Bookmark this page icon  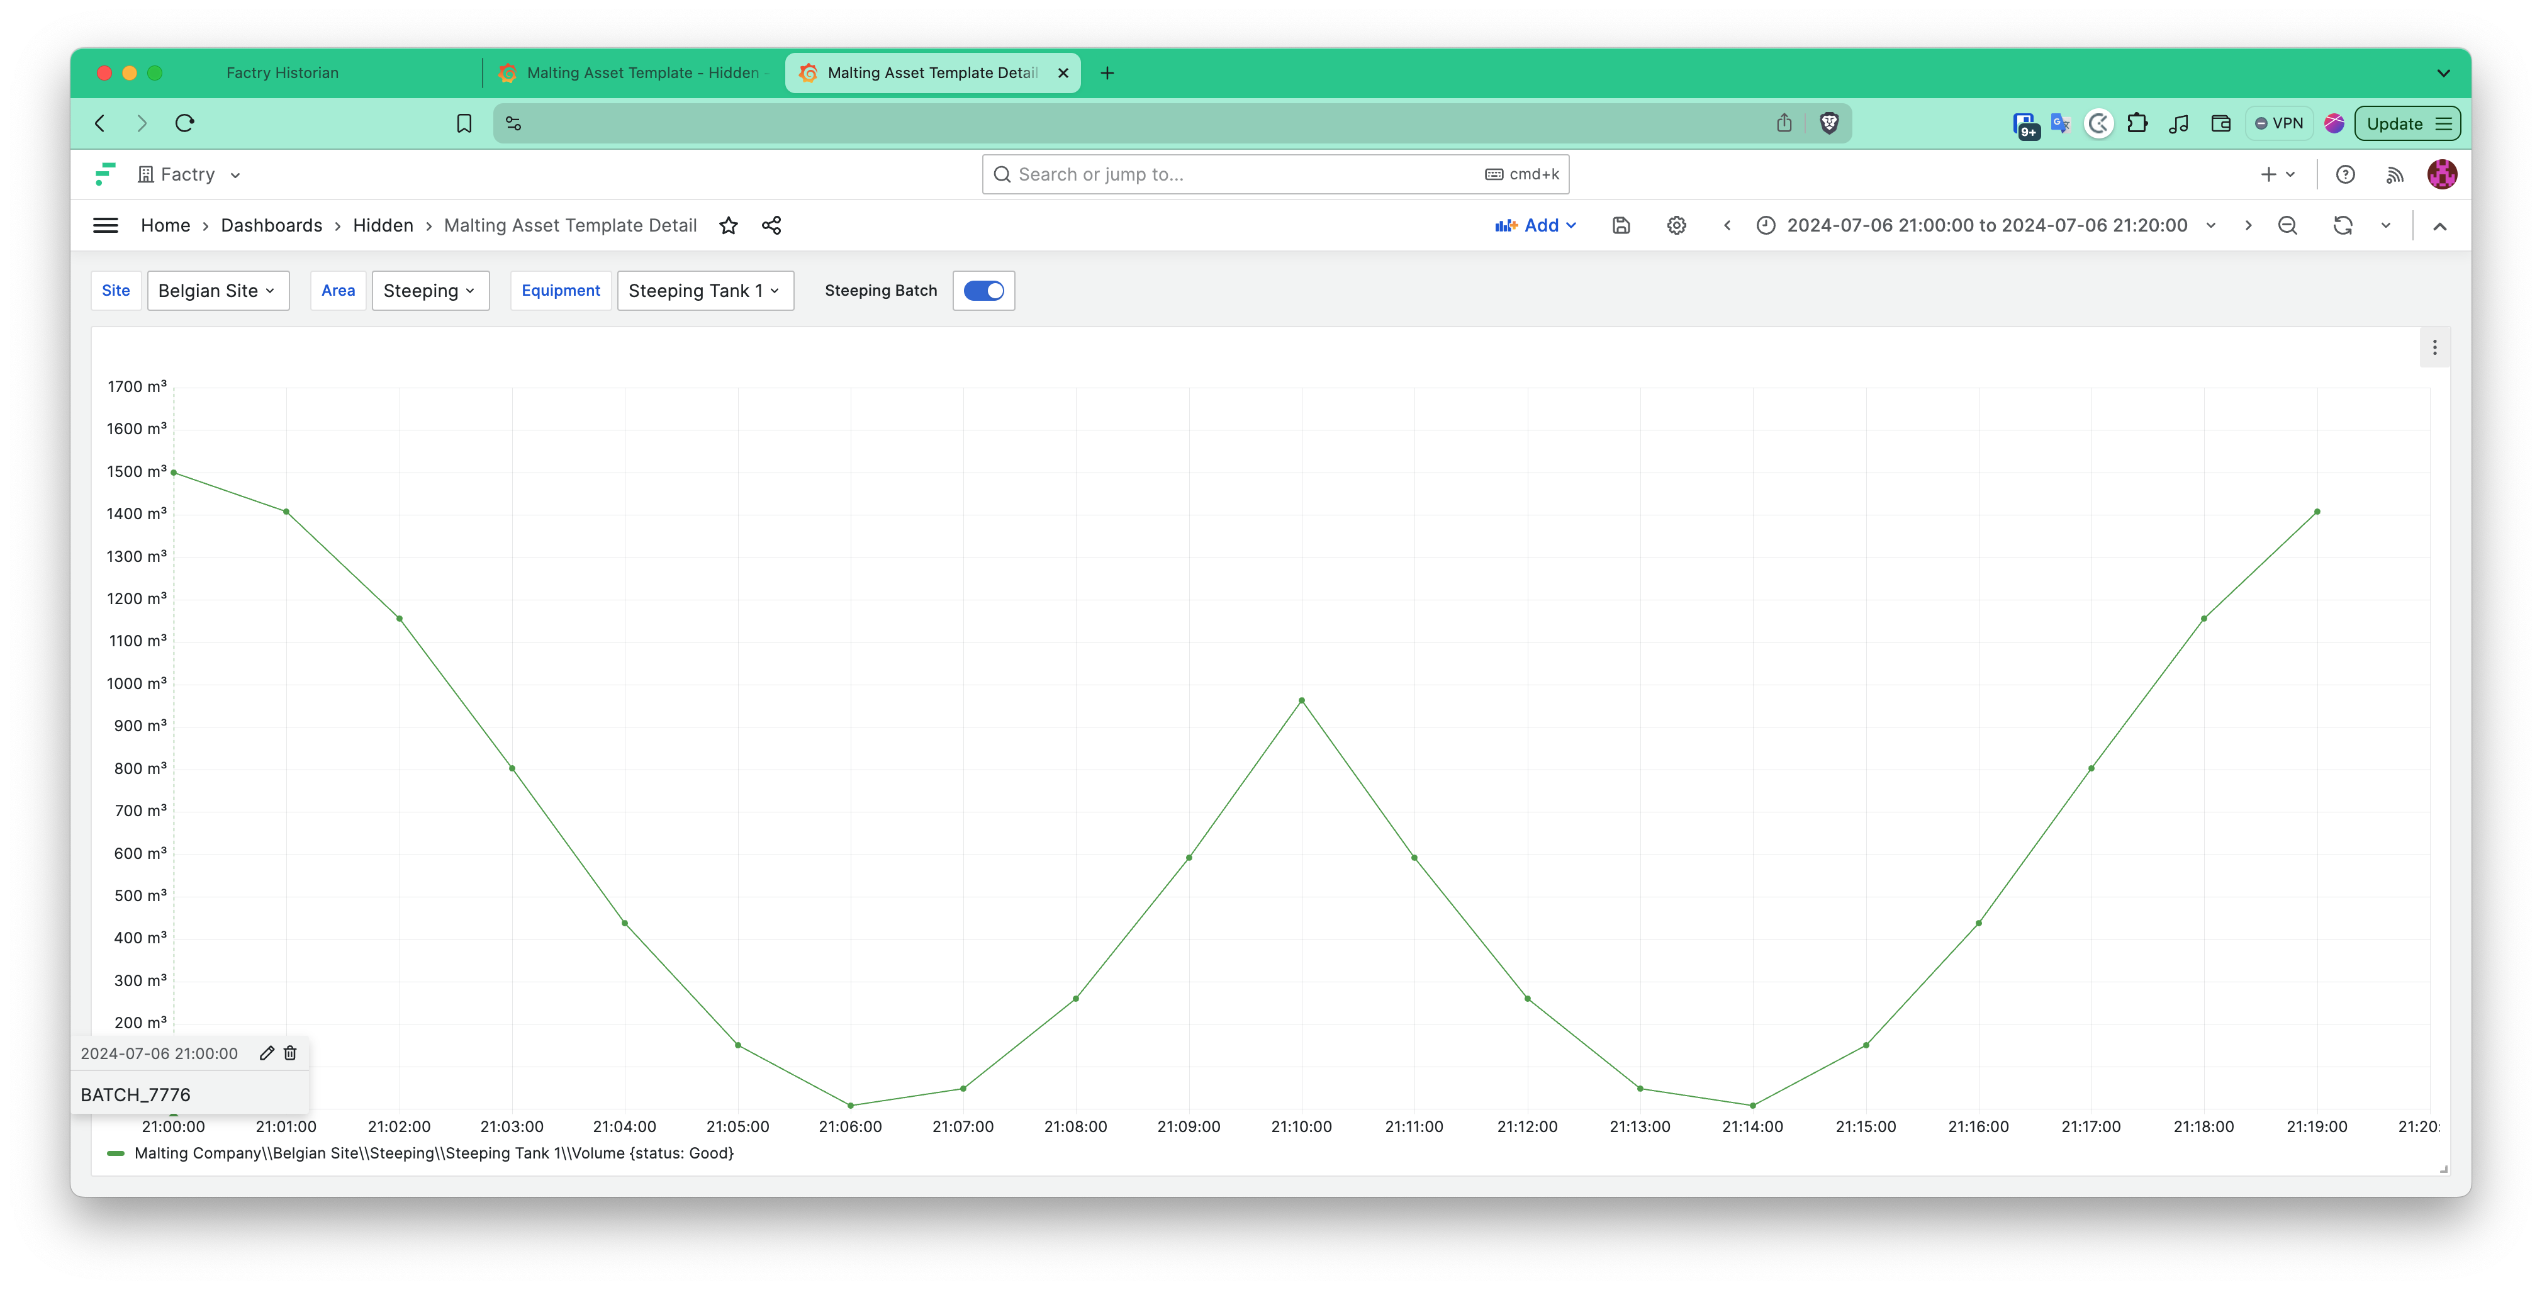pos(464,123)
